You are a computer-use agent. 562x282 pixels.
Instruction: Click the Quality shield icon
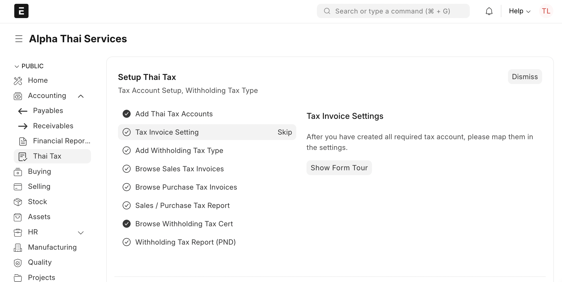[x=18, y=263]
